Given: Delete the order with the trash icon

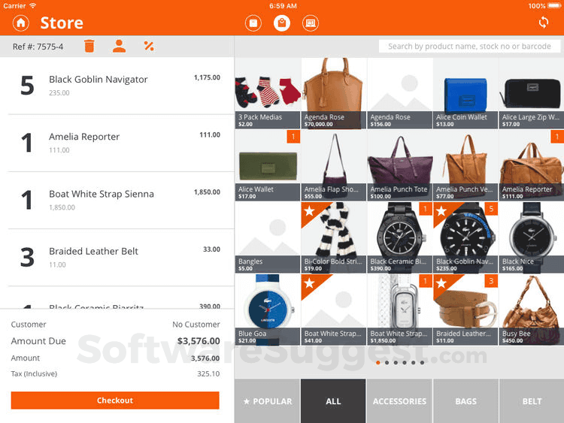Looking at the screenshot, I should tap(89, 46).
